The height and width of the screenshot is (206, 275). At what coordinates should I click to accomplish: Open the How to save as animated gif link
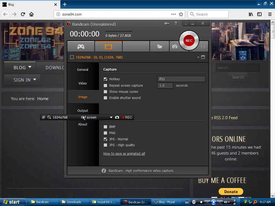[124, 154]
